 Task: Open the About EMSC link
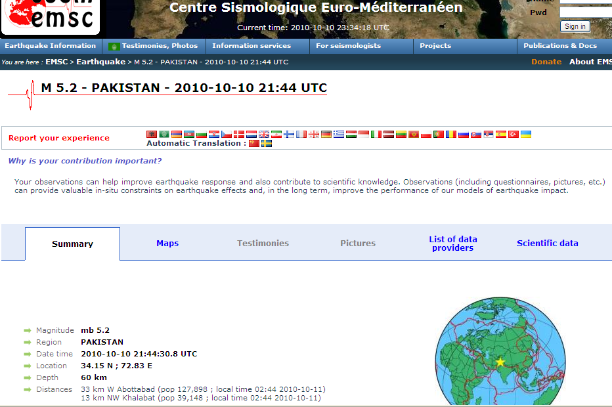(590, 62)
